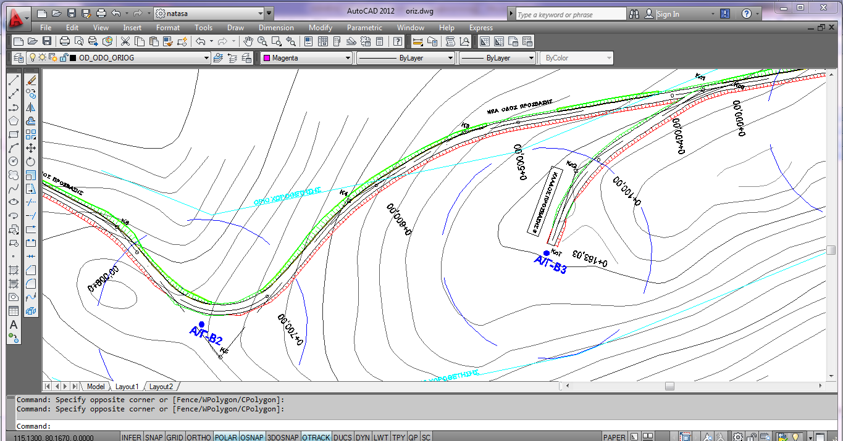The width and height of the screenshot is (843, 441).
Task: Select the Circle draw tool
Action: click(x=14, y=162)
